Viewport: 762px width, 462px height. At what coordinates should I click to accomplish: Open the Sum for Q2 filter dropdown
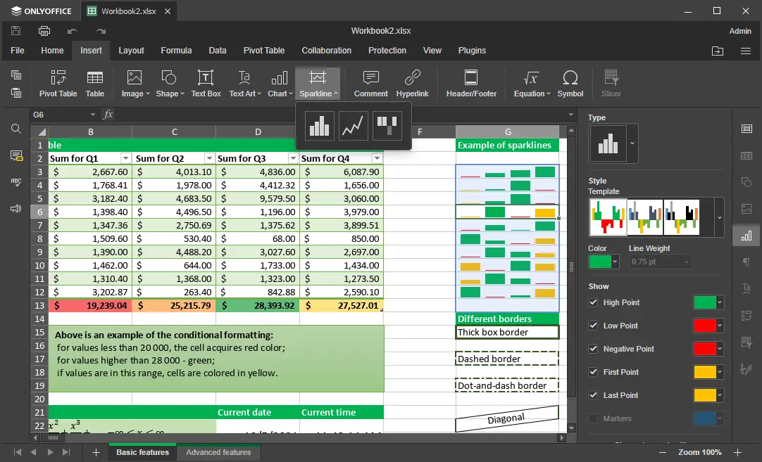(209, 158)
